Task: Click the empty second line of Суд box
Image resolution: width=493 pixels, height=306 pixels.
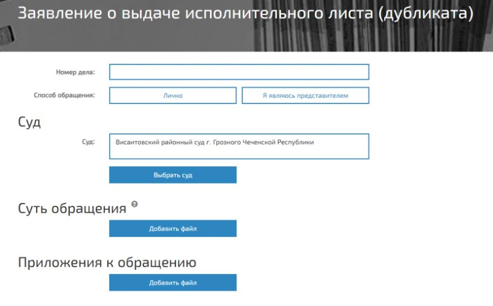Action: [x=239, y=153]
